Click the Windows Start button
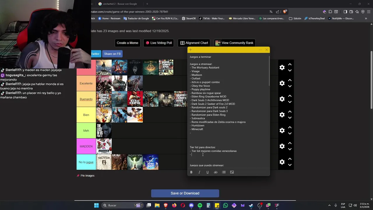The width and height of the screenshot is (373, 210). (x=96, y=205)
